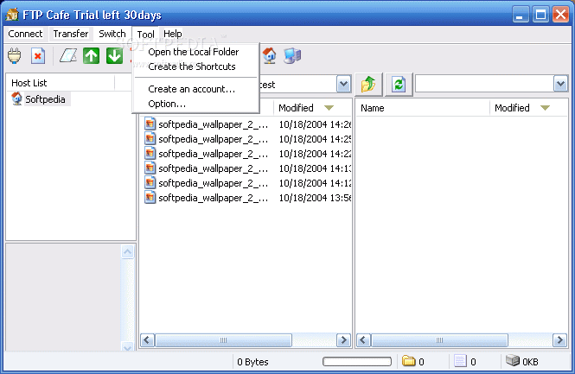Click local pane horizontal scrollbar thumb

click(x=223, y=340)
